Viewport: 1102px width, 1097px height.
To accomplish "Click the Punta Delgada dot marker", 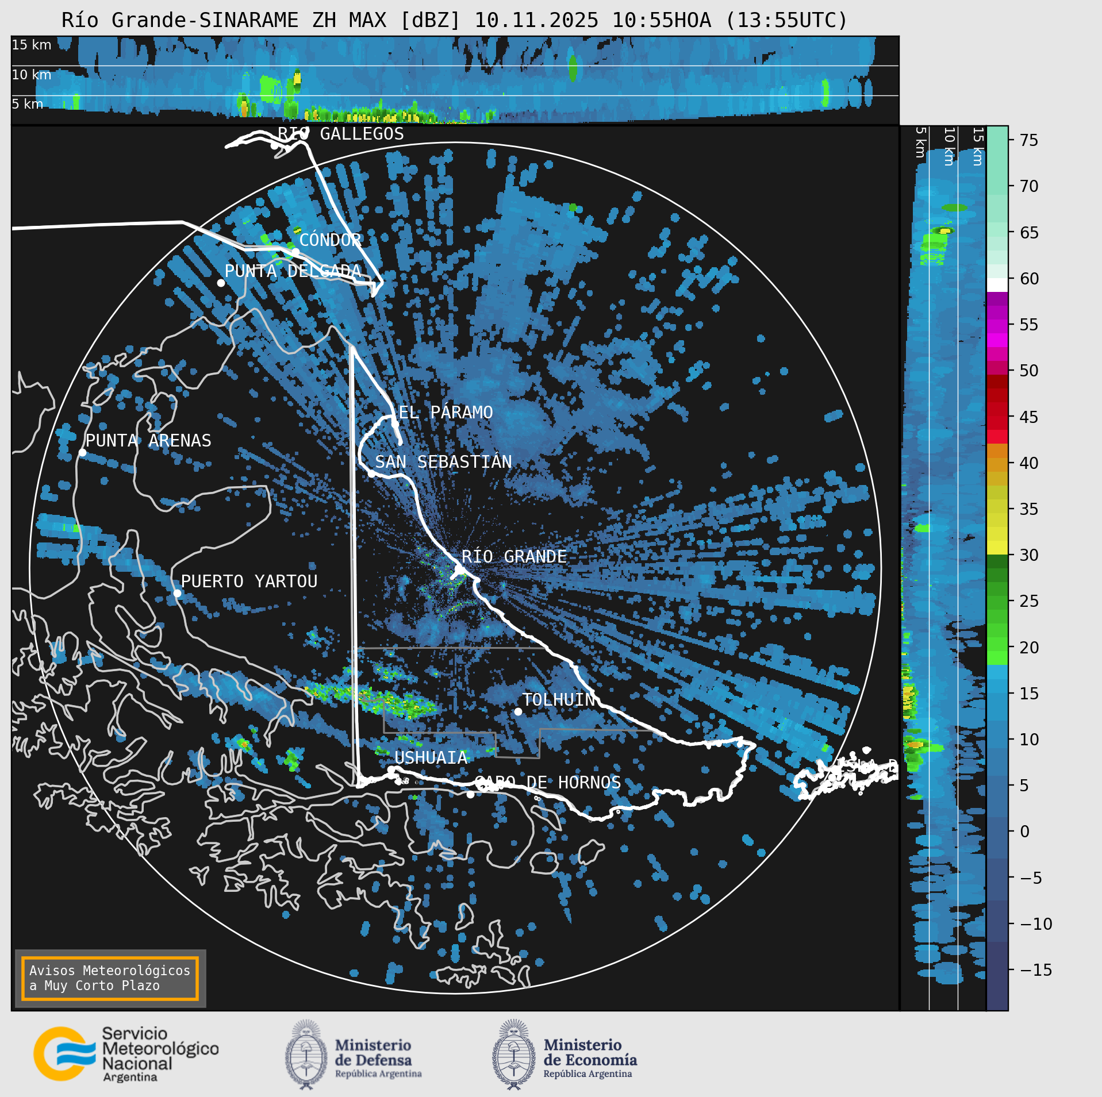I will click(x=221, y=283).
